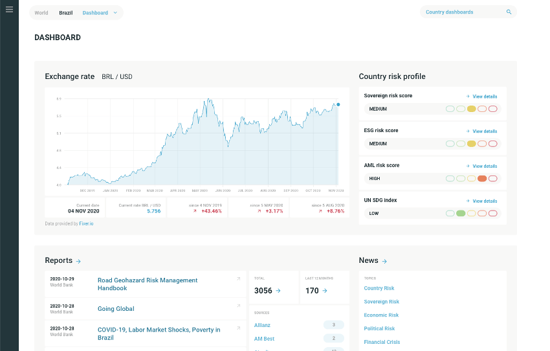Click the Allianz count badge 3
550x351 pixels.
pyautogui.click(x=334, y=324)
